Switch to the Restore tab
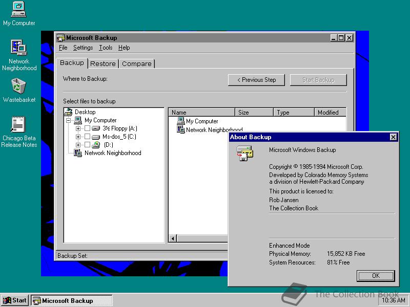This screenshot has height=307, width=410. click(103, 63)
